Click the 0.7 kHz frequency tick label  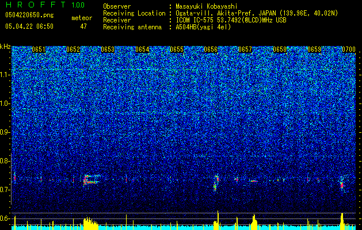point(4,190)
